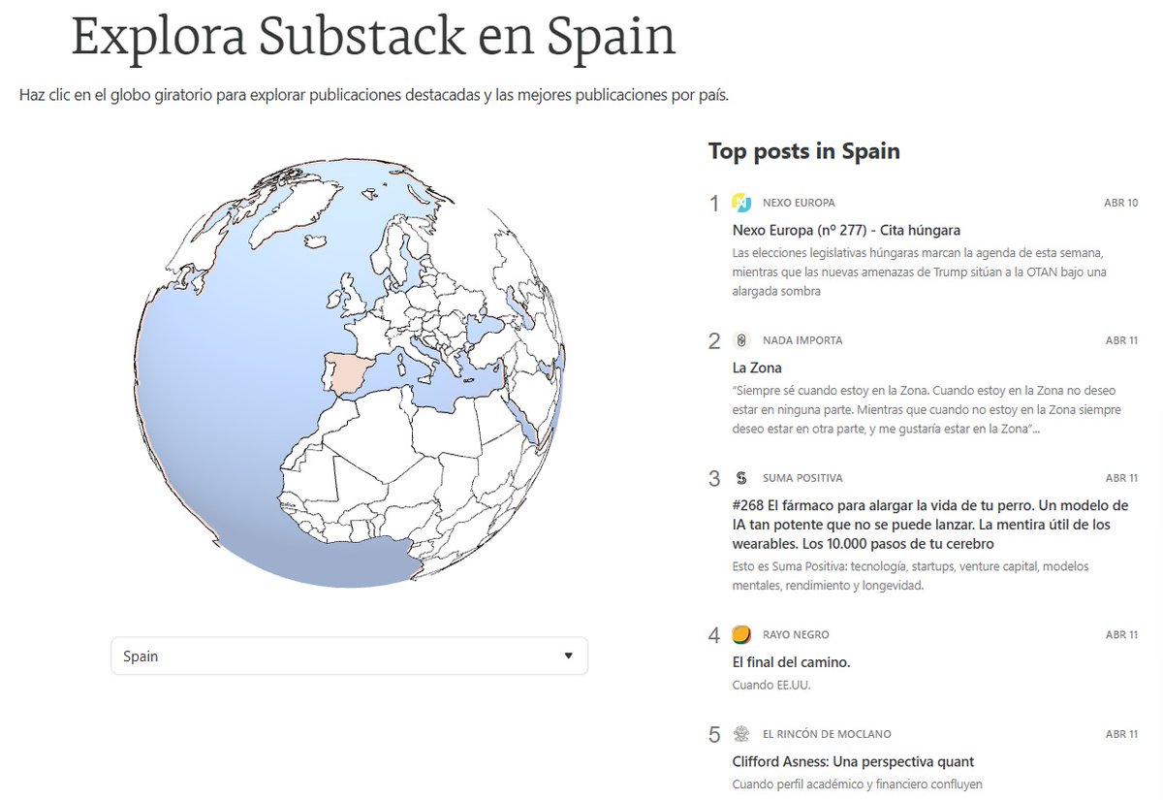This screenshot has height=800, width=1163.
Task: Click the NEXO EUROPA publication name
Action: 799,203
